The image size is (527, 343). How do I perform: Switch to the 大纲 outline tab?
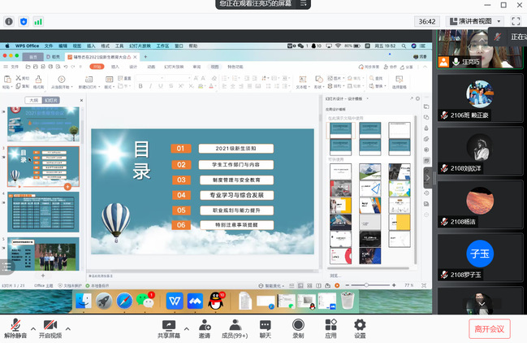(32, 100)
